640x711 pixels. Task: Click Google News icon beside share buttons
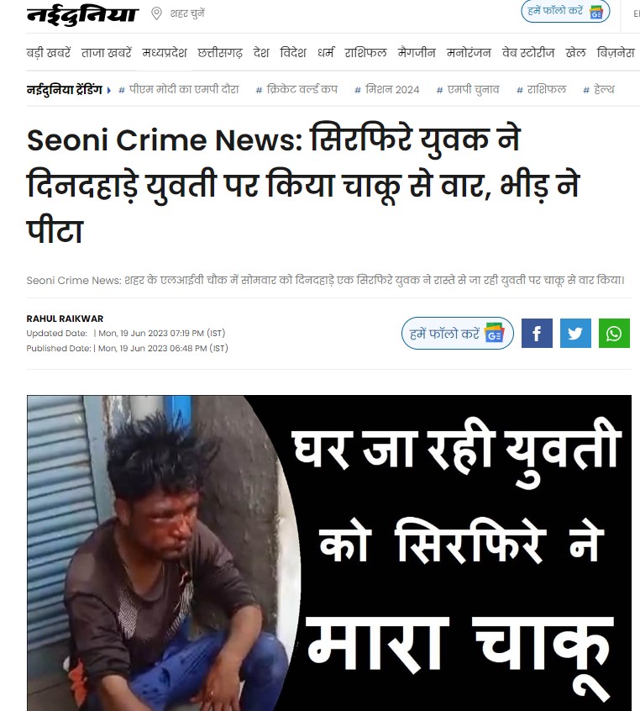494,334
